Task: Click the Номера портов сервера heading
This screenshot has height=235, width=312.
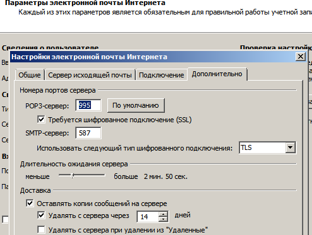Action: 57,90
